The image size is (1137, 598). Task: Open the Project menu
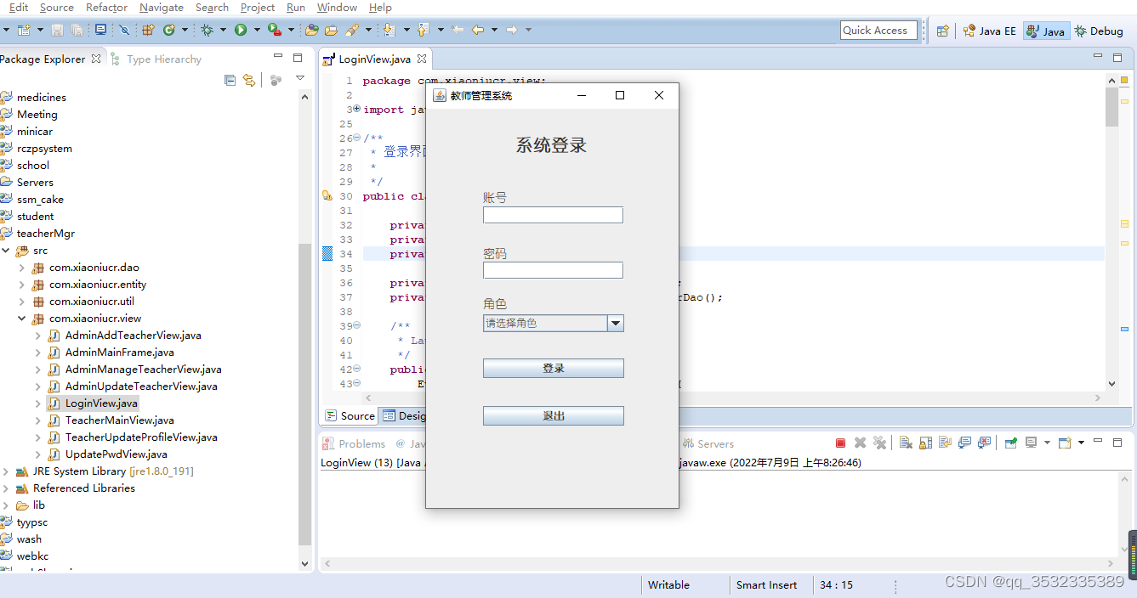257,8
